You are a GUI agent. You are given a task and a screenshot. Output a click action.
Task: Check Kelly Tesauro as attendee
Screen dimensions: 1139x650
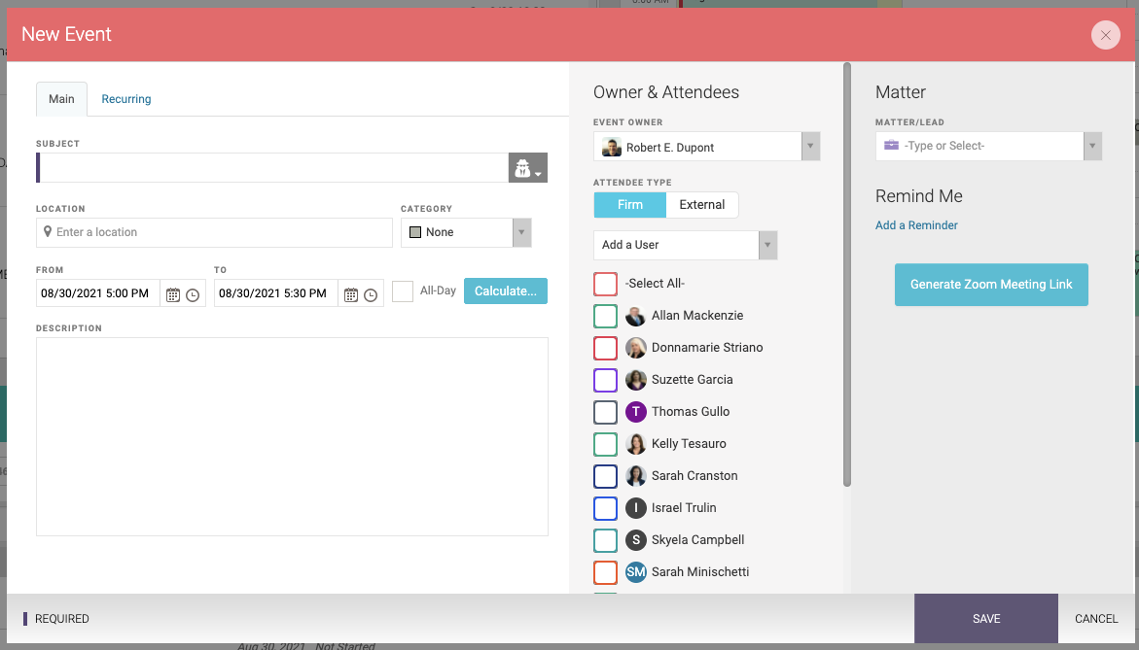point(605,443)
